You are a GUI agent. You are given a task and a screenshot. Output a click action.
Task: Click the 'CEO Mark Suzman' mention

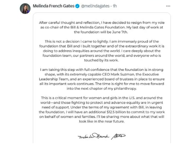point(118,74)
